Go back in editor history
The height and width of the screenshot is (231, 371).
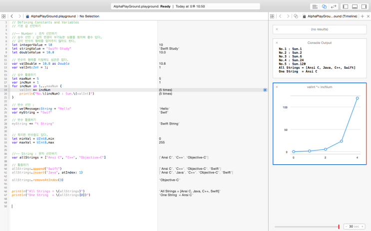12,16
